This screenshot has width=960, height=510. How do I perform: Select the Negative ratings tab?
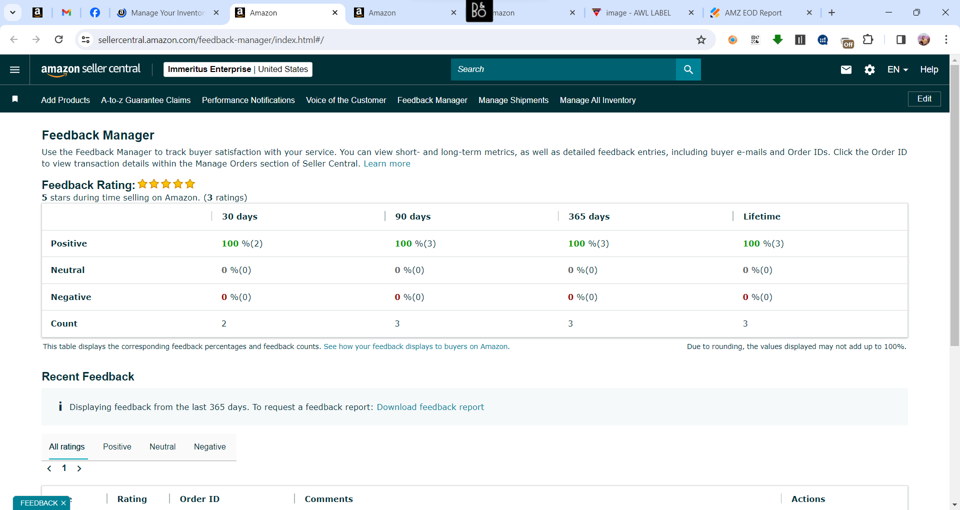(210, 447)
